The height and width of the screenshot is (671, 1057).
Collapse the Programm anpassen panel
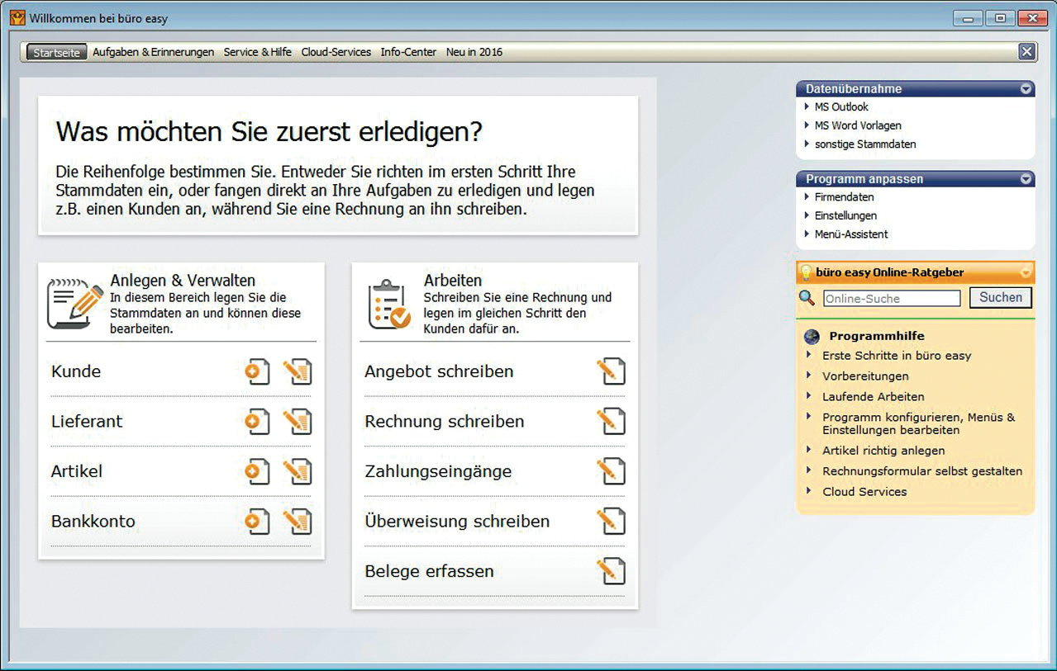pos(1026,179)
